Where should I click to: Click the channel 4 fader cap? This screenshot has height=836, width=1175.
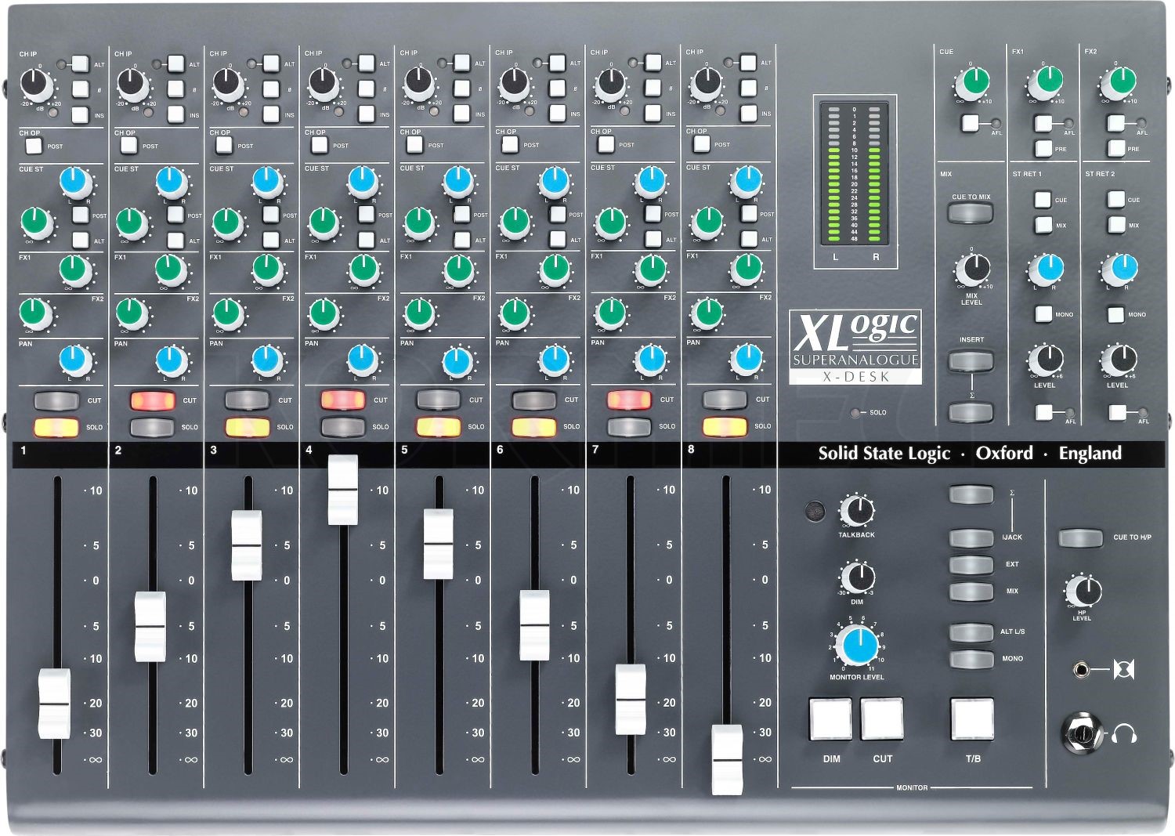click(x=343, y=490)
